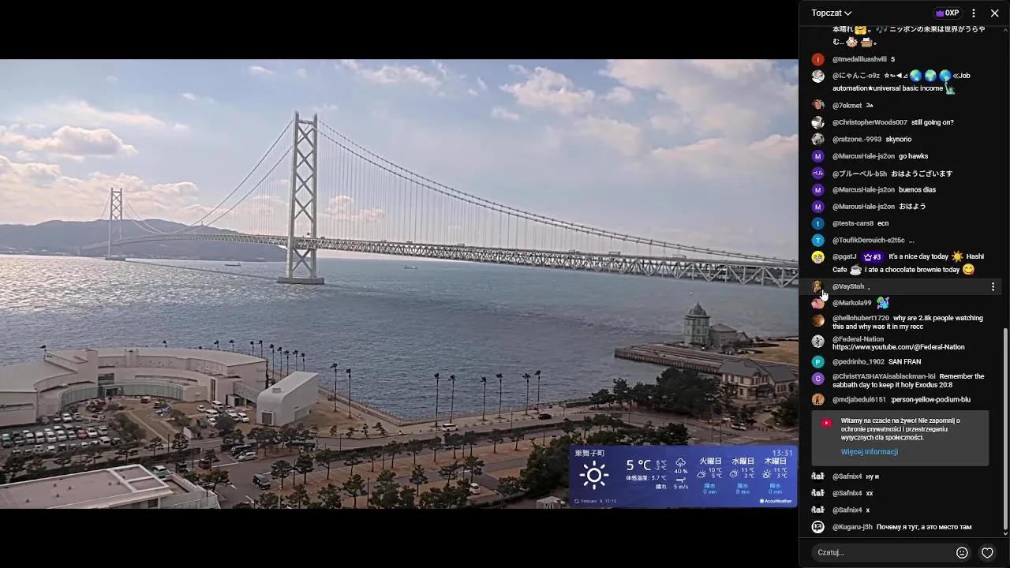Screen dimensions: 1010x568
Task: Click the @ChristYASHAYAisablackman-l6i avatar
Action: 818,379
